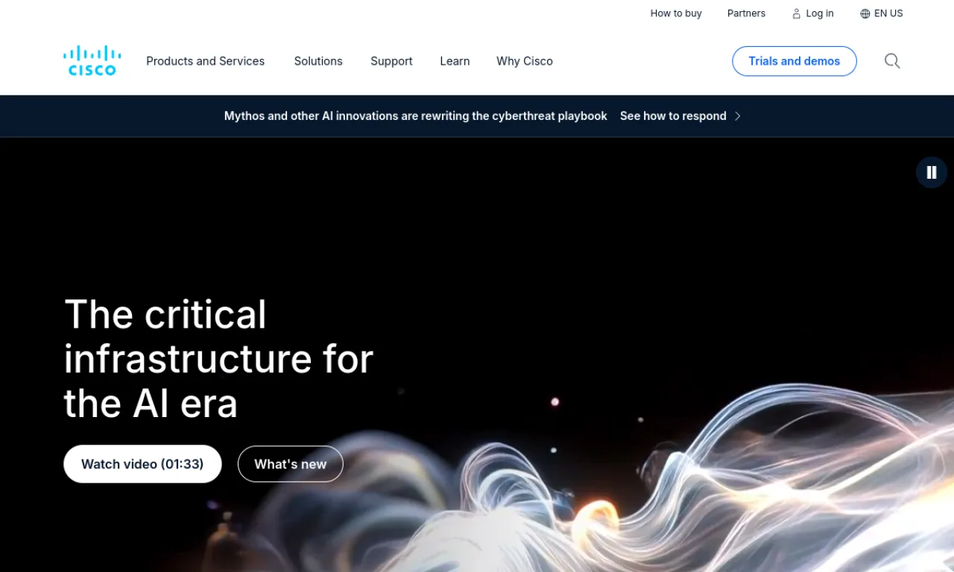Click the Log in link
The image size is (954, 572).
point(820,13)
